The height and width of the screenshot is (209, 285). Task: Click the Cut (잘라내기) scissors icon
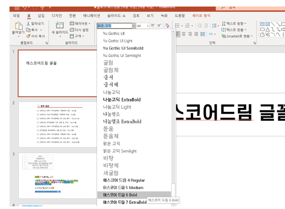click(x=28, y=24)
